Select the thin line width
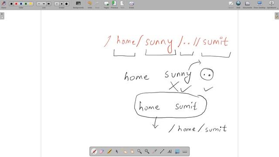 [39, 4]
